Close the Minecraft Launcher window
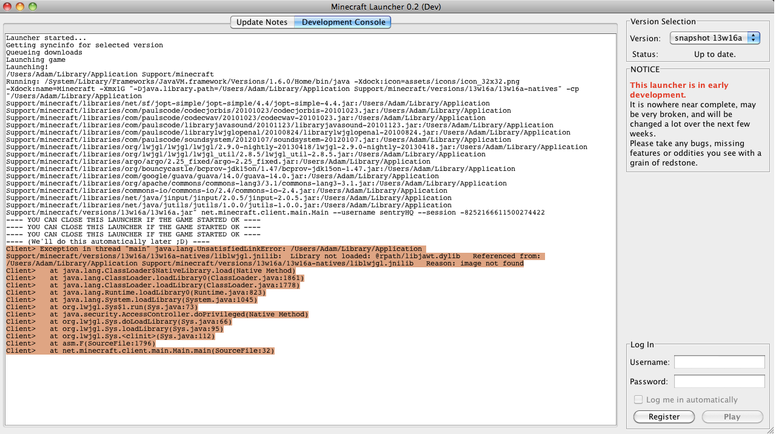 click(x=7, y=7)
